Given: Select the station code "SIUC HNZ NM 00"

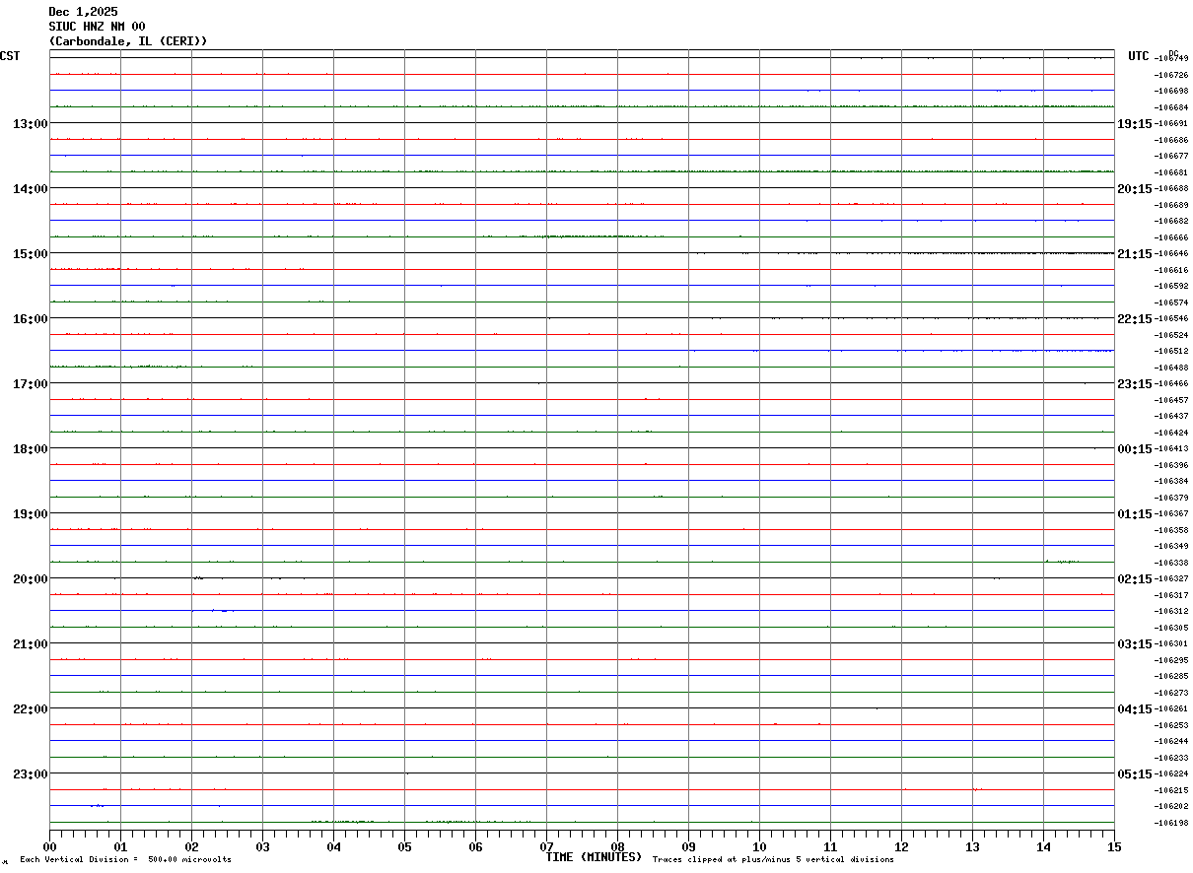Looking at the screenshot, I should 97,27.
